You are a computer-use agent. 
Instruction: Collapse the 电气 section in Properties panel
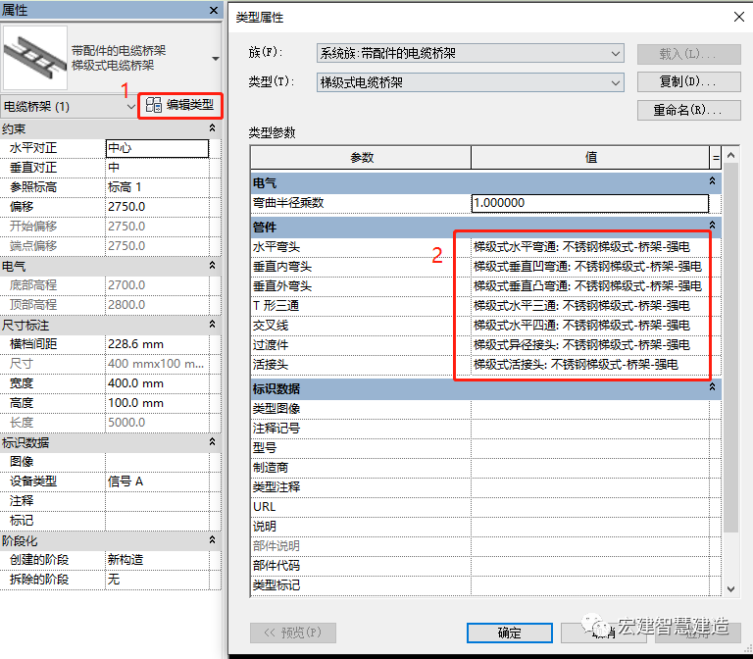[x=212, y=266]
